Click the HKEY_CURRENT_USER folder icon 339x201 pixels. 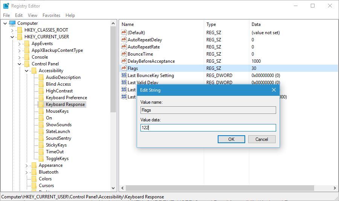point(20,37)
